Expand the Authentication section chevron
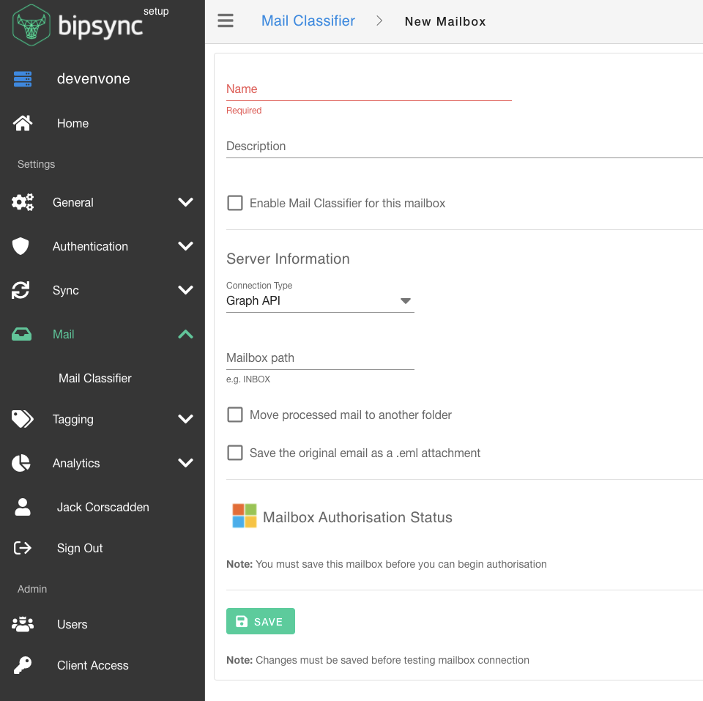Image resolution: width=703 pixels, height=701 pixels. [x=186, y=246]
